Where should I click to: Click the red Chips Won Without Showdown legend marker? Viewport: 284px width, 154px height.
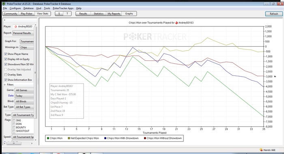click(145, 138)
